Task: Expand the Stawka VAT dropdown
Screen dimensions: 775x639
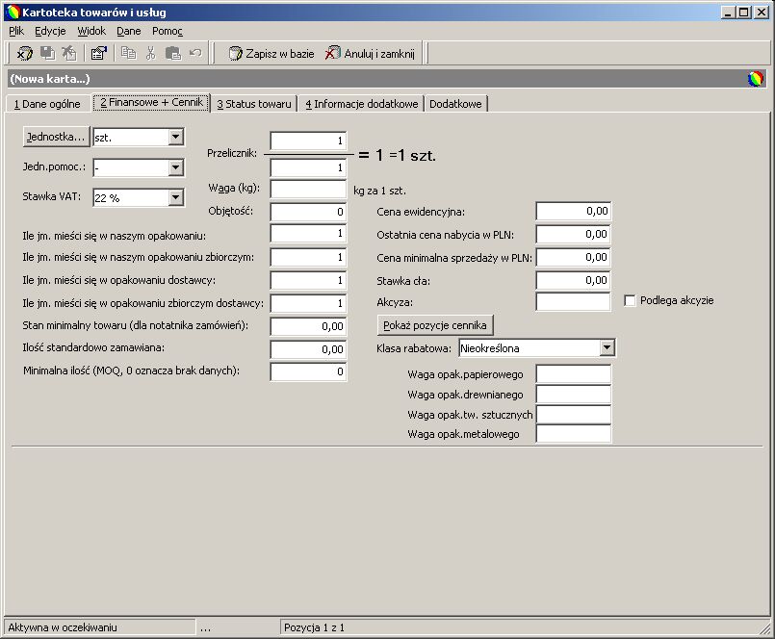Action: tap(175, 197)
